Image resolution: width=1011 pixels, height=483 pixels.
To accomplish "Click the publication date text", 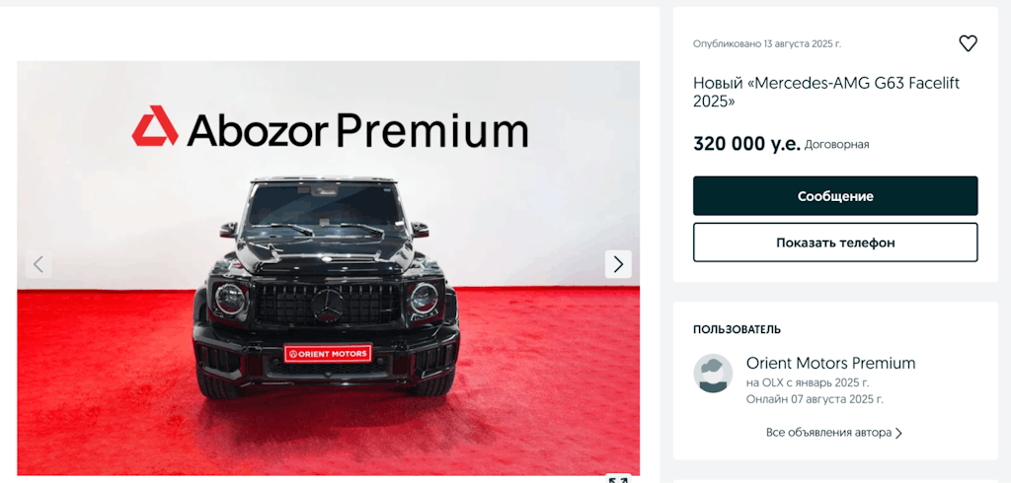I will tap(767, 43).
